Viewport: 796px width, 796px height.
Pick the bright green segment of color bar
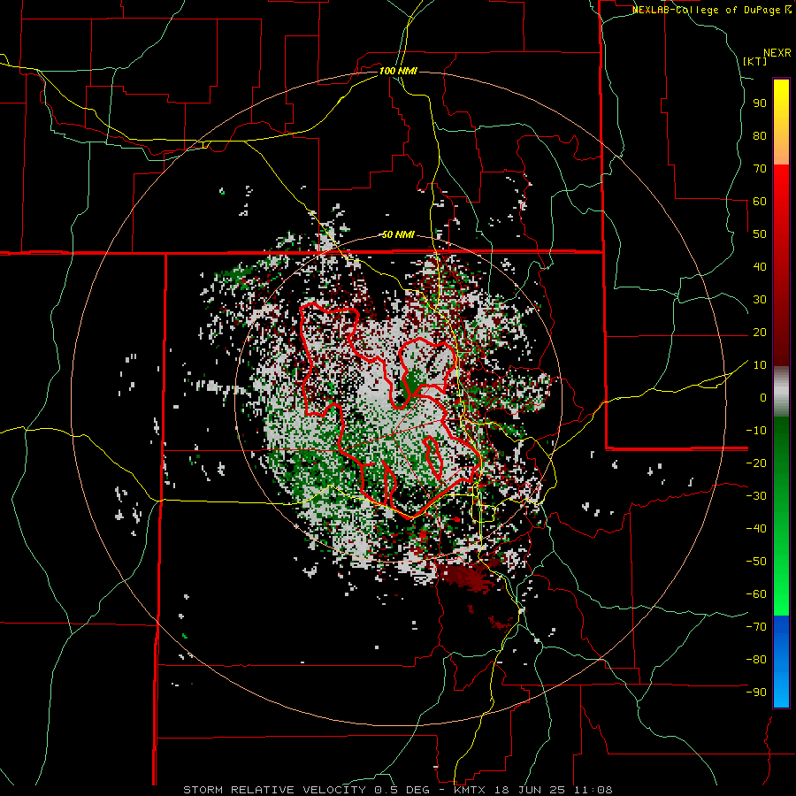click(x=781, y=516)
